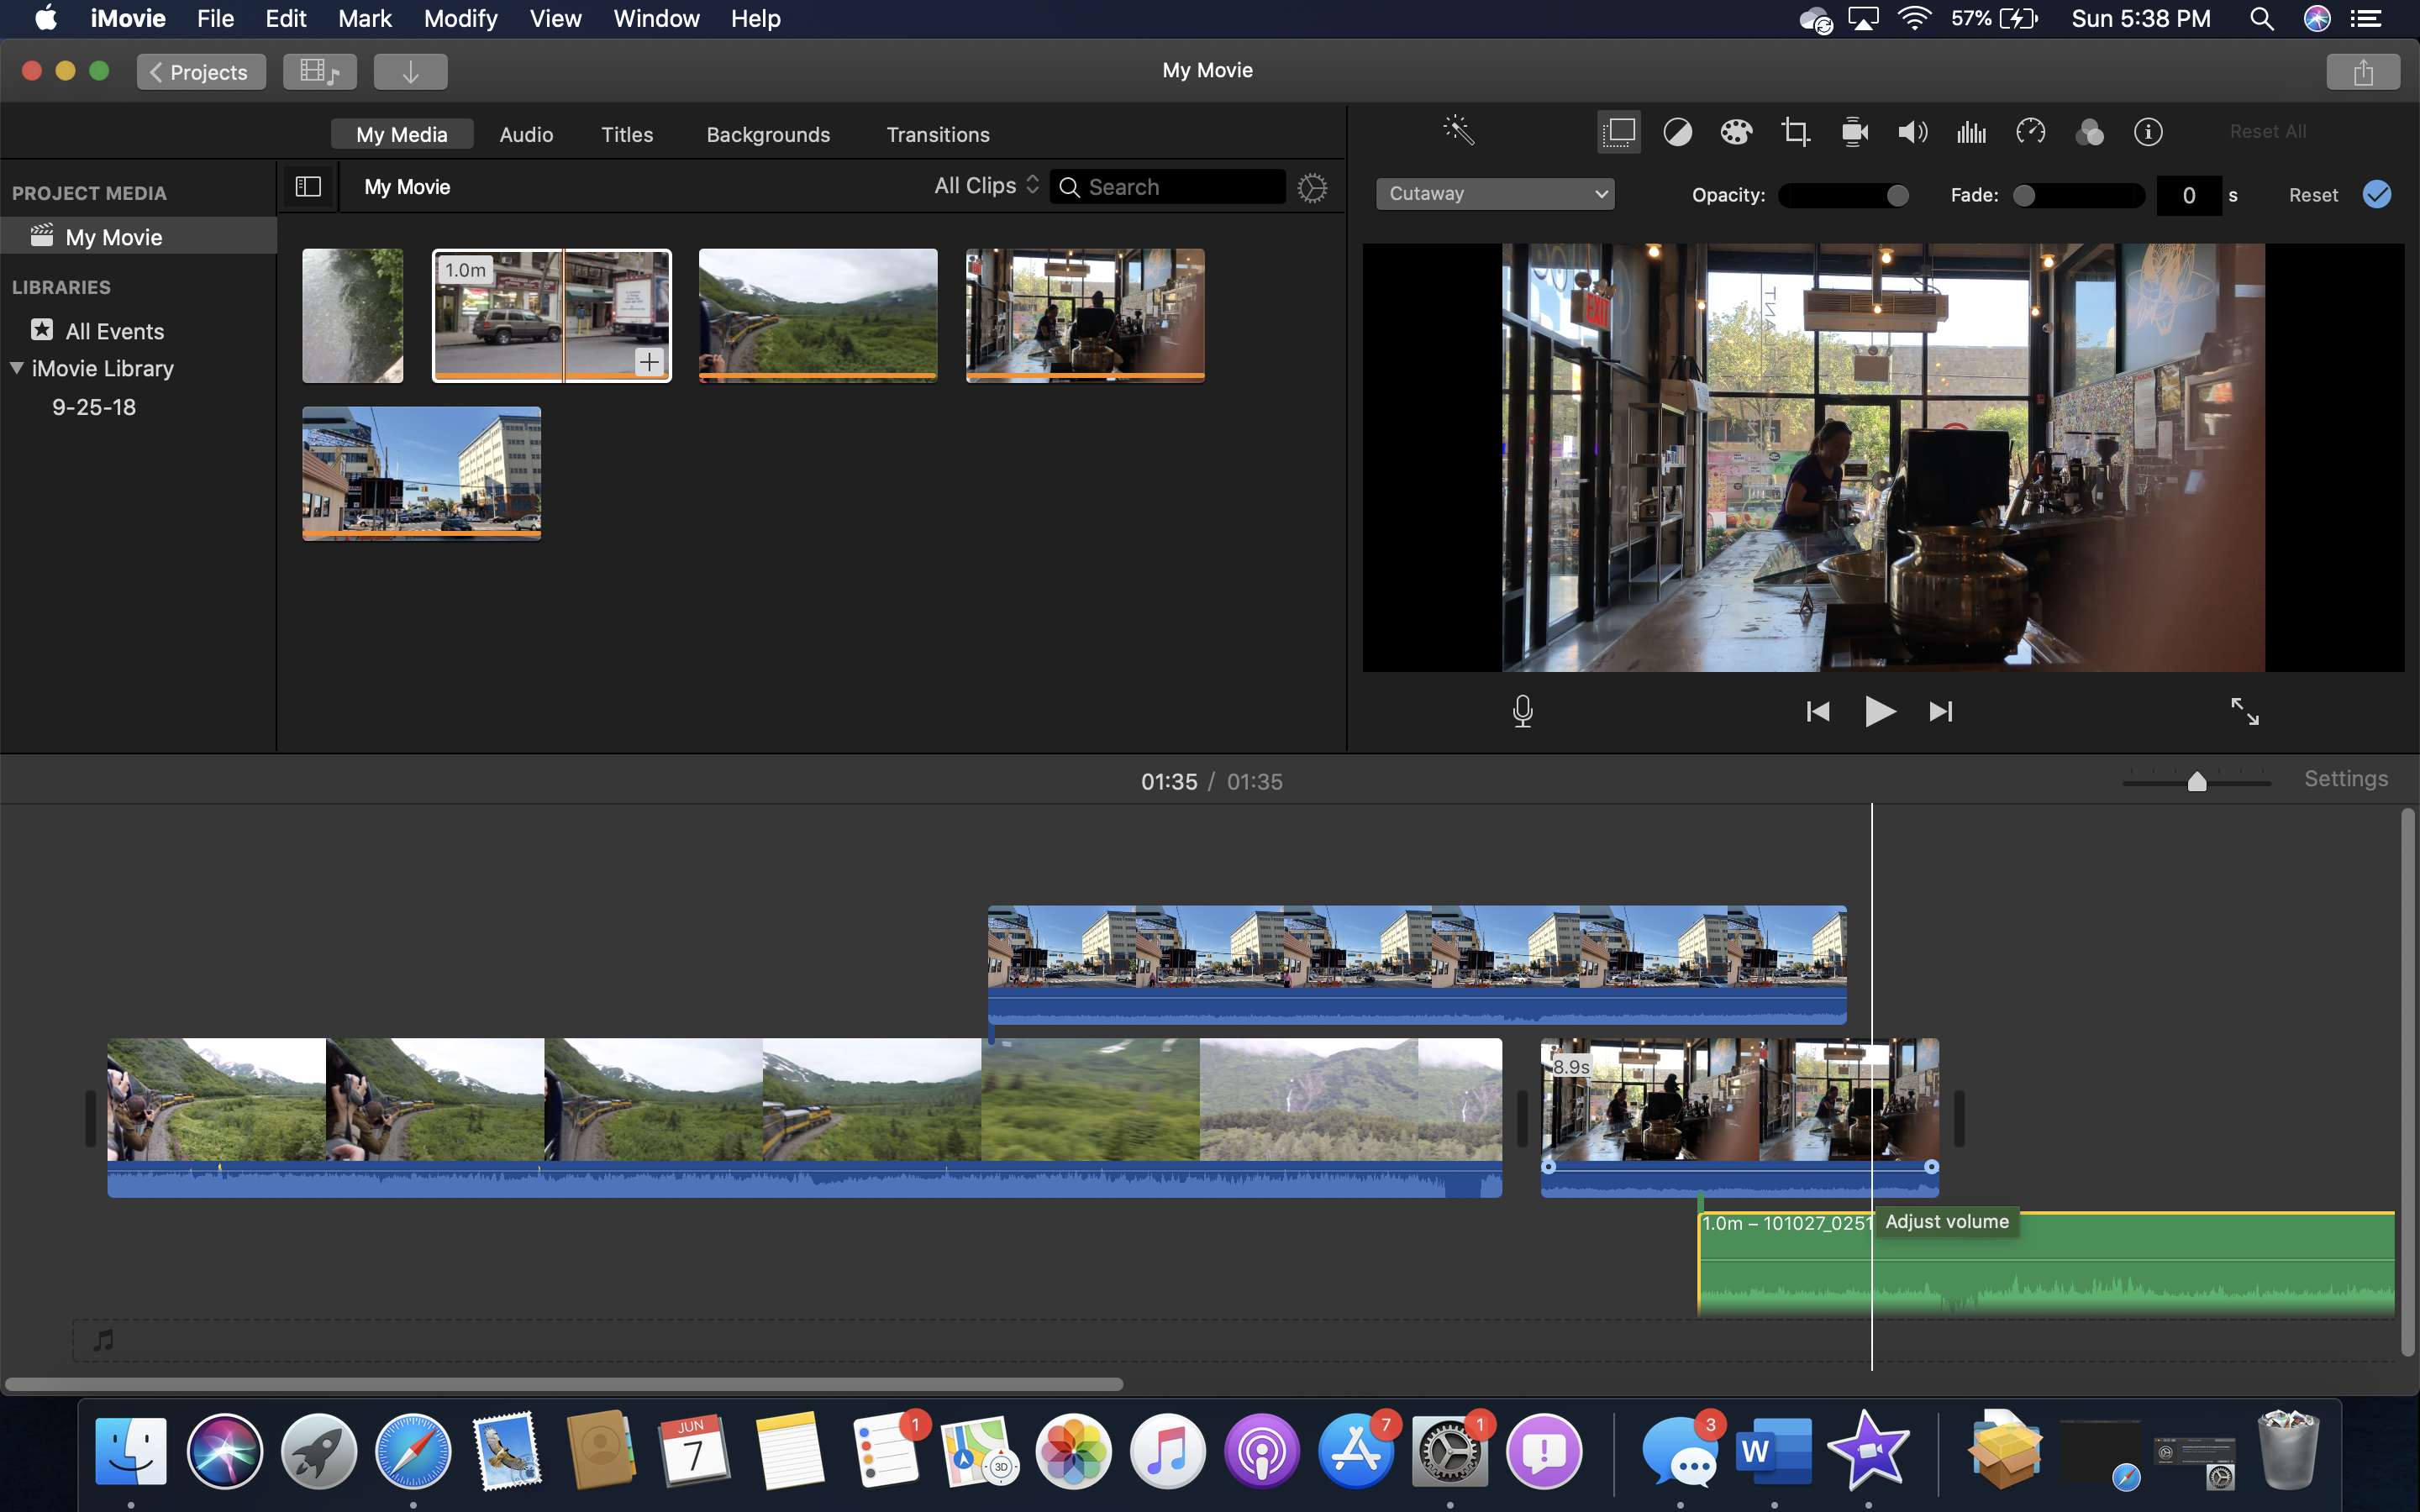Viewport: 2420px width, 1512px height.
Task: Select the Color Correction icon
Action: point(1735,131)
